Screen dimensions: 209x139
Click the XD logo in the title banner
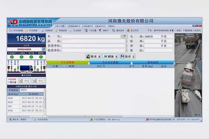click(13, 22)
